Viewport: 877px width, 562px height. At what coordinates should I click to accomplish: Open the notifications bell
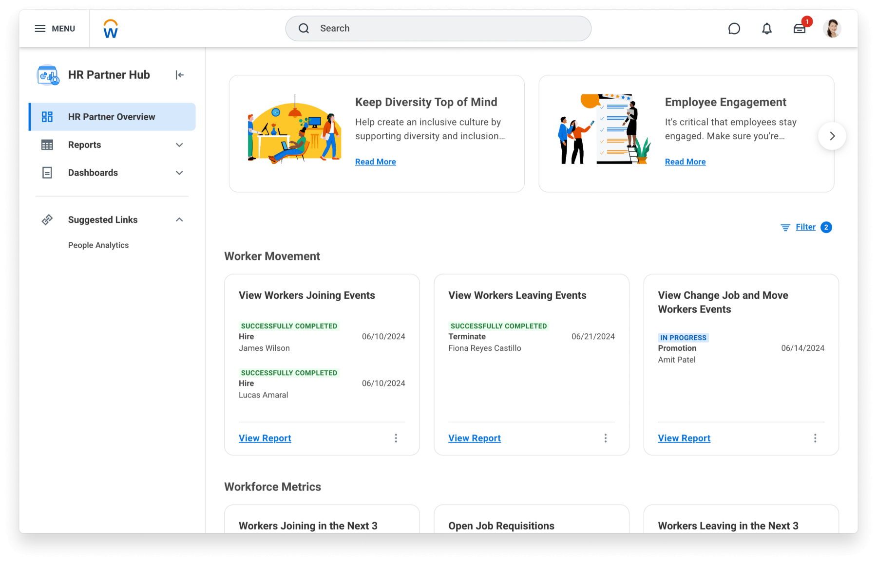(x=766, y=29)
